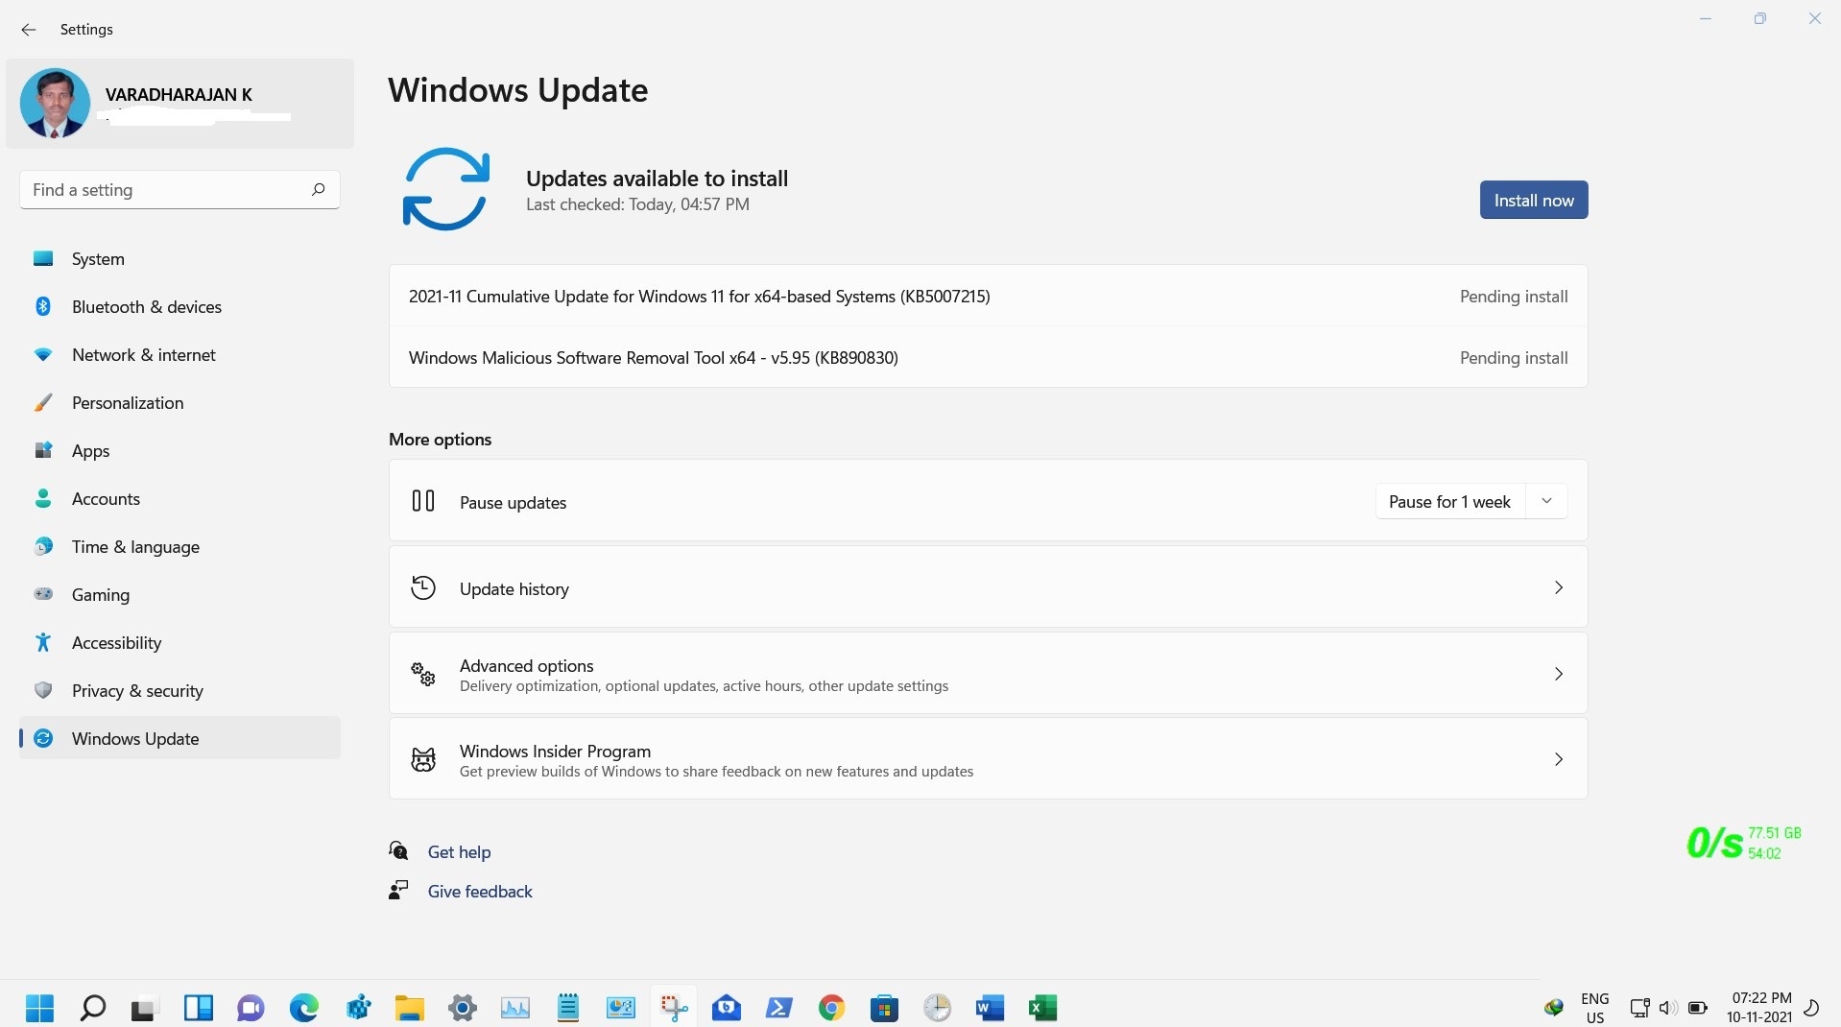
Task: Click the Windows Update refresh icon
Action: (x=445, y=189)
